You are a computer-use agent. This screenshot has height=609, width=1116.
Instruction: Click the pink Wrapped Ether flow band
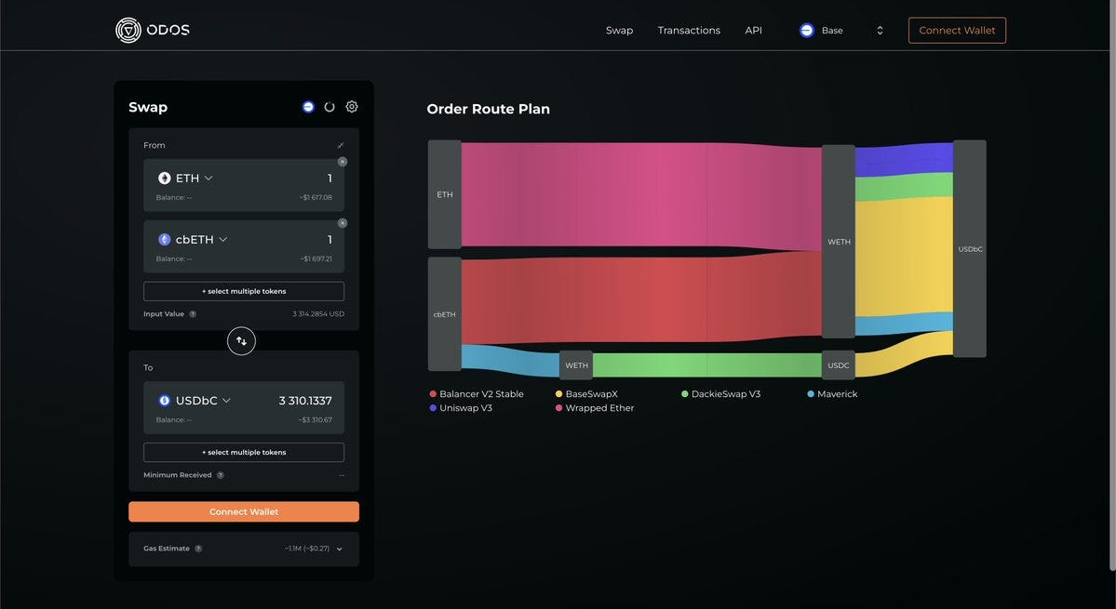pos(640,194)
